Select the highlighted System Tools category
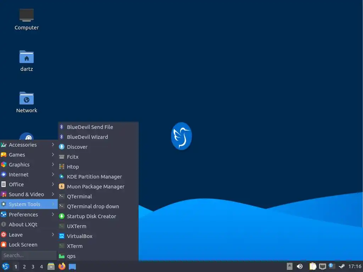This screenshot has height=272, width=363. pyautogui.click(x=29, y=204)
